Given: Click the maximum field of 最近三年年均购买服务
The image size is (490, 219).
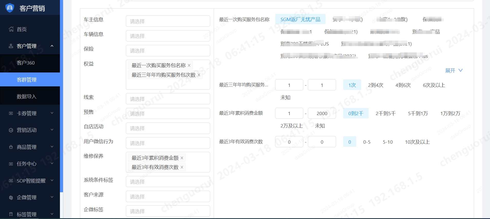Looking at the screenshot, I should click(x=322, y=85).
